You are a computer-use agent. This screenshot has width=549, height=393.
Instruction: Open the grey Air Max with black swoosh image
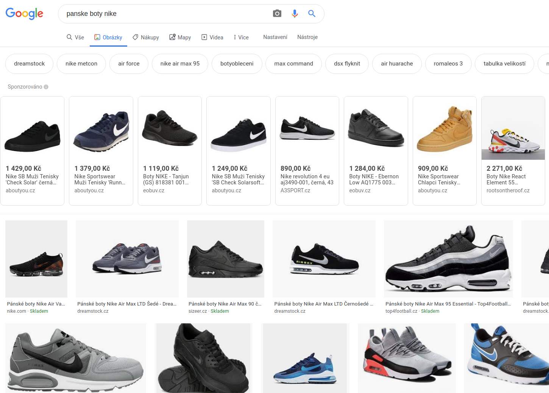point(76,358)
